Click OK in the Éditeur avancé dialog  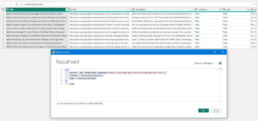[203, 110]
